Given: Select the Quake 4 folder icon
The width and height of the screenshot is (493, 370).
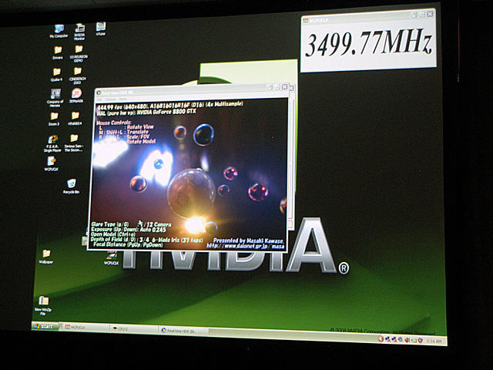Looking at the screenshot, I should click(x=56, y=75).
